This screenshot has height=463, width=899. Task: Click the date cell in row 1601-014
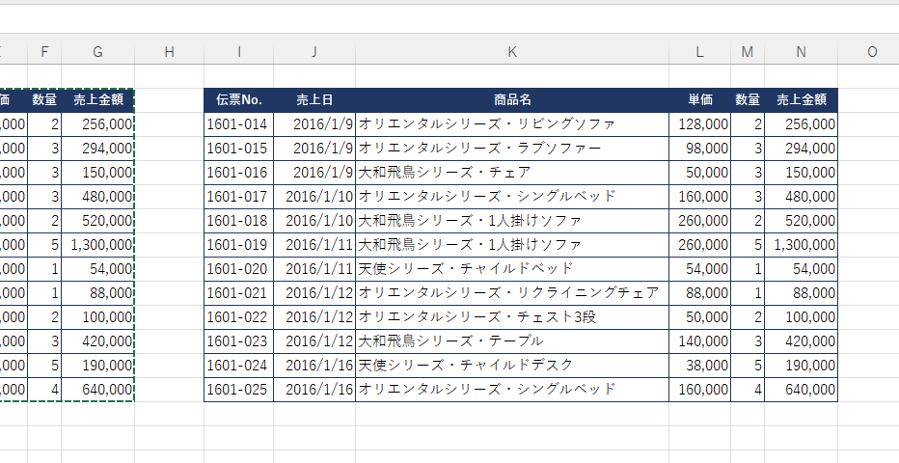(x=314, y=124)
